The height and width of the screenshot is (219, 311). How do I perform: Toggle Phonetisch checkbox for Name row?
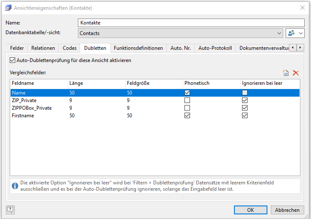(x=187, y=93)
